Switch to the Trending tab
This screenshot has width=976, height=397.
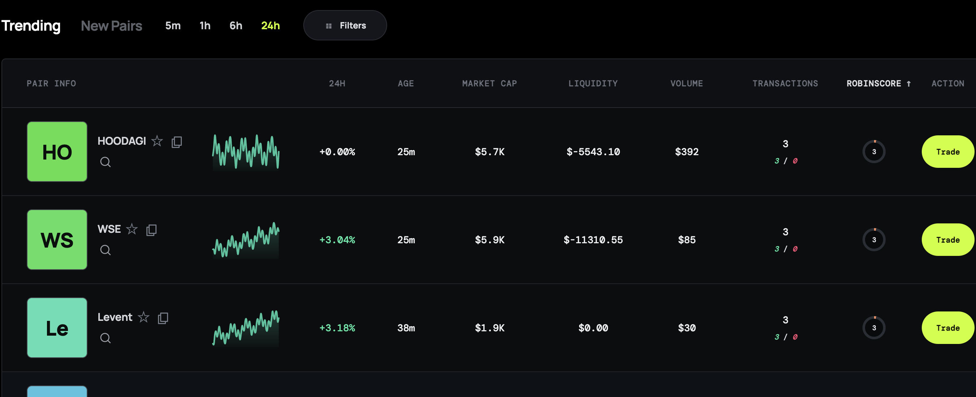pyautogui.click(x=31, y=25)
